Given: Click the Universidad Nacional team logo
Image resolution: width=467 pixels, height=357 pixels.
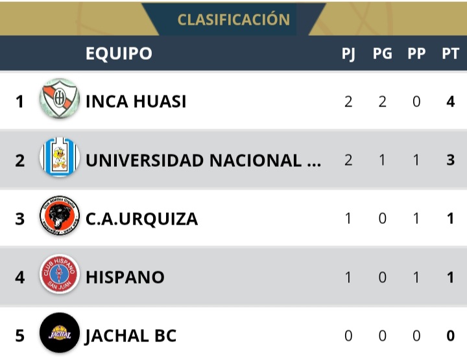Looking at the screenshot, I should 60,158.
